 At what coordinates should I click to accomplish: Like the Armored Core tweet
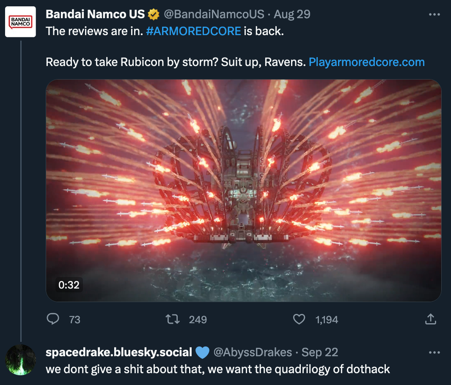pos(299,319)
